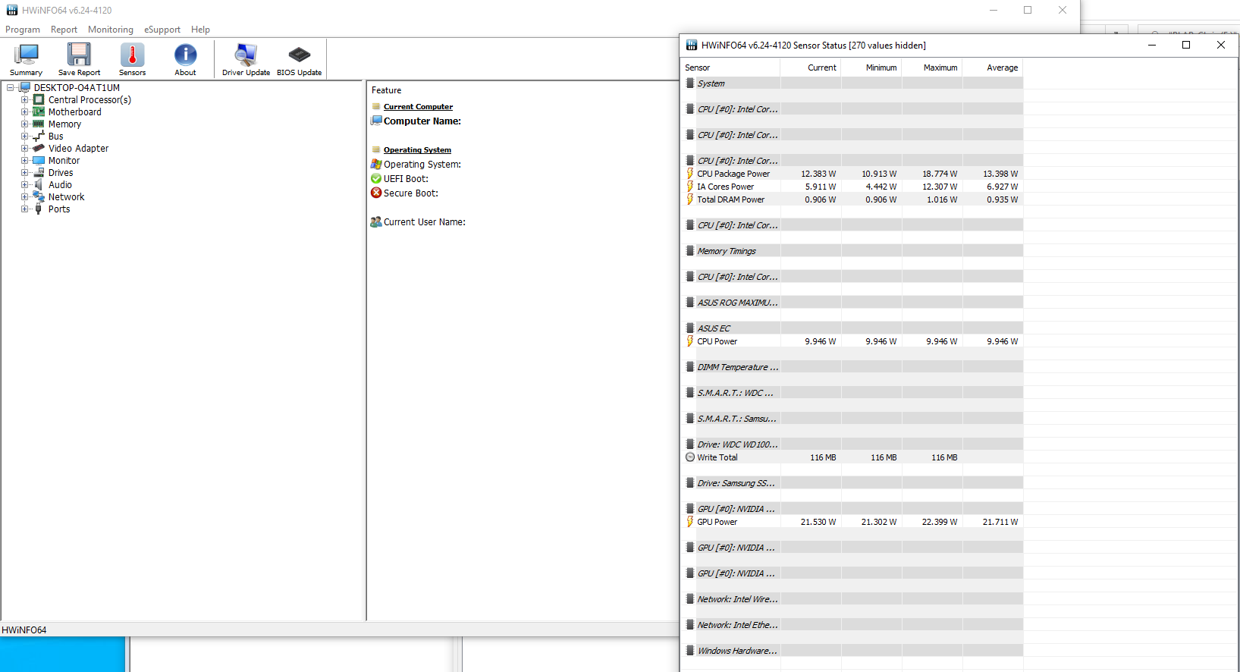
Task: Click the IA Cores Power lightning icon
Action: tap(690, 187)
